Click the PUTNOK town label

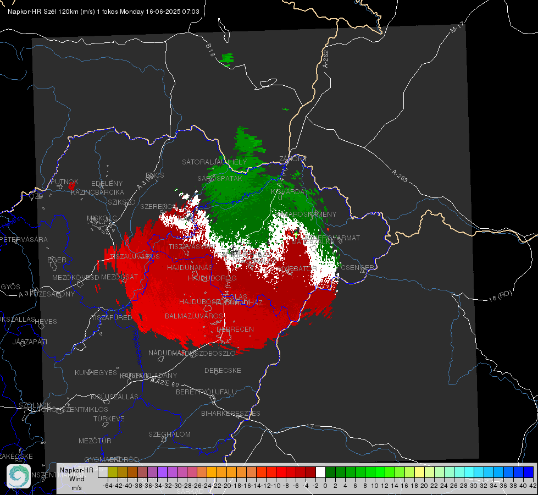click(64, 182)
